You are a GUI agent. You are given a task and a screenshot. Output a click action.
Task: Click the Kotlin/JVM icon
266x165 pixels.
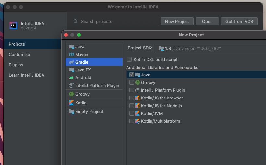pyautogui.click(x=138, y=113)
